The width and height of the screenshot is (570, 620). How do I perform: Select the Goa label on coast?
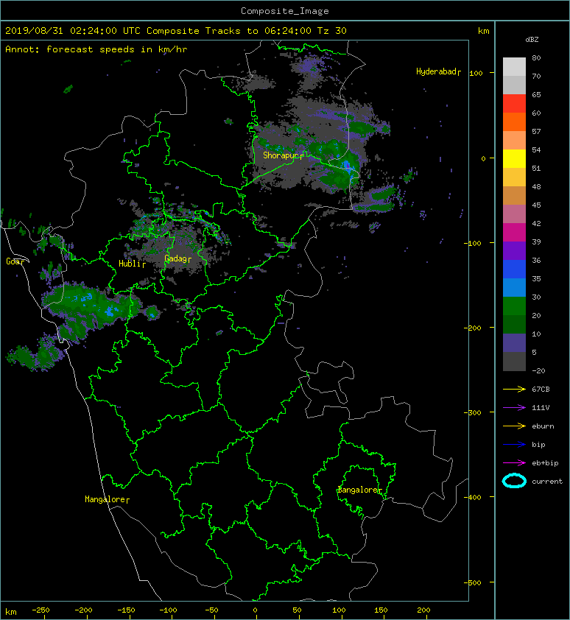[x=13, y=261]
